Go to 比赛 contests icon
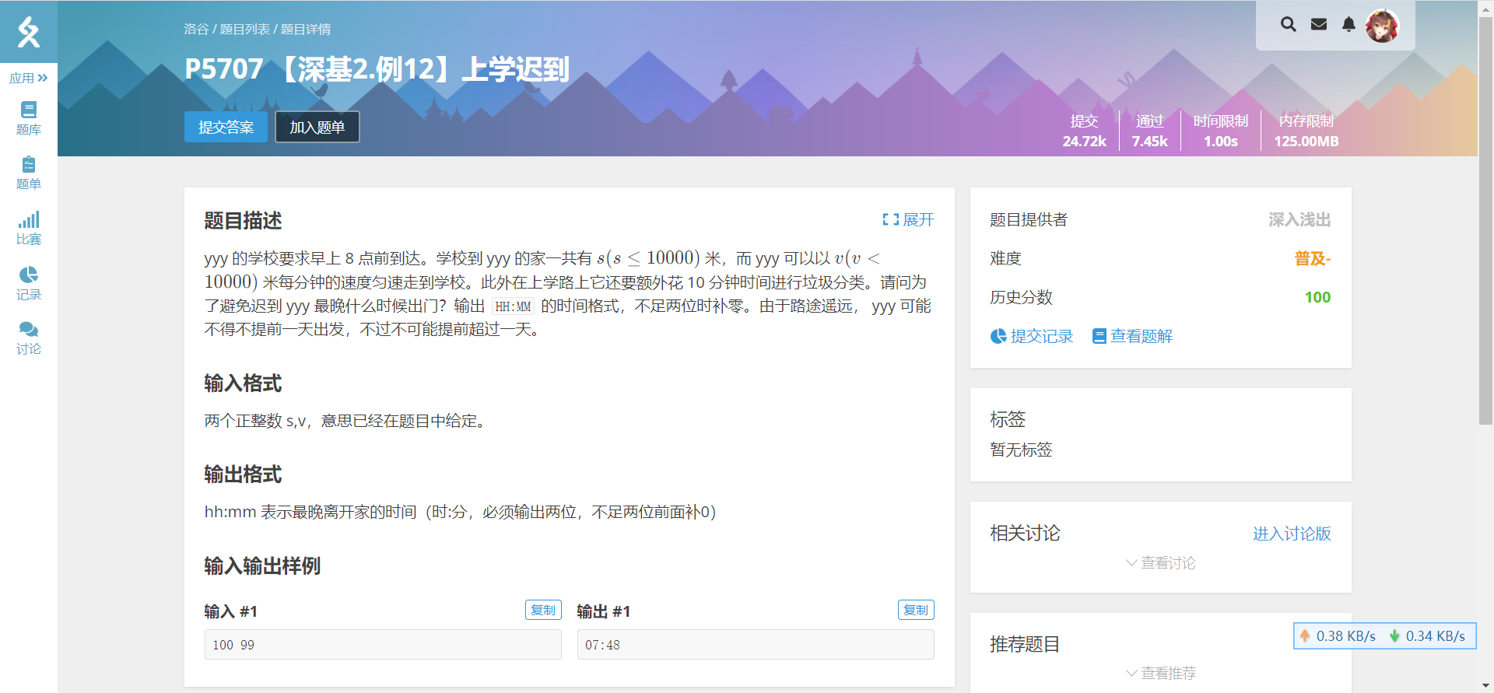Viewport: 1494px width, 693px height. 29,220
